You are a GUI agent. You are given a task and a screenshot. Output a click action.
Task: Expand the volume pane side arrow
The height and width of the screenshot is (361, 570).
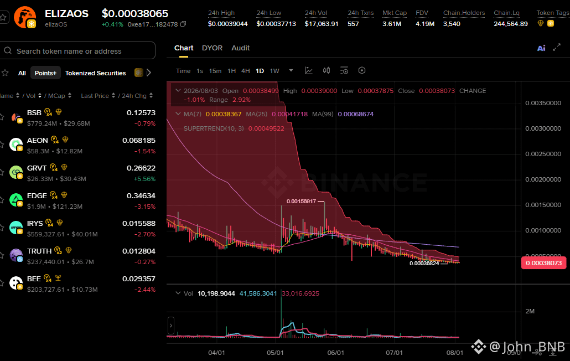pos(171,326)
